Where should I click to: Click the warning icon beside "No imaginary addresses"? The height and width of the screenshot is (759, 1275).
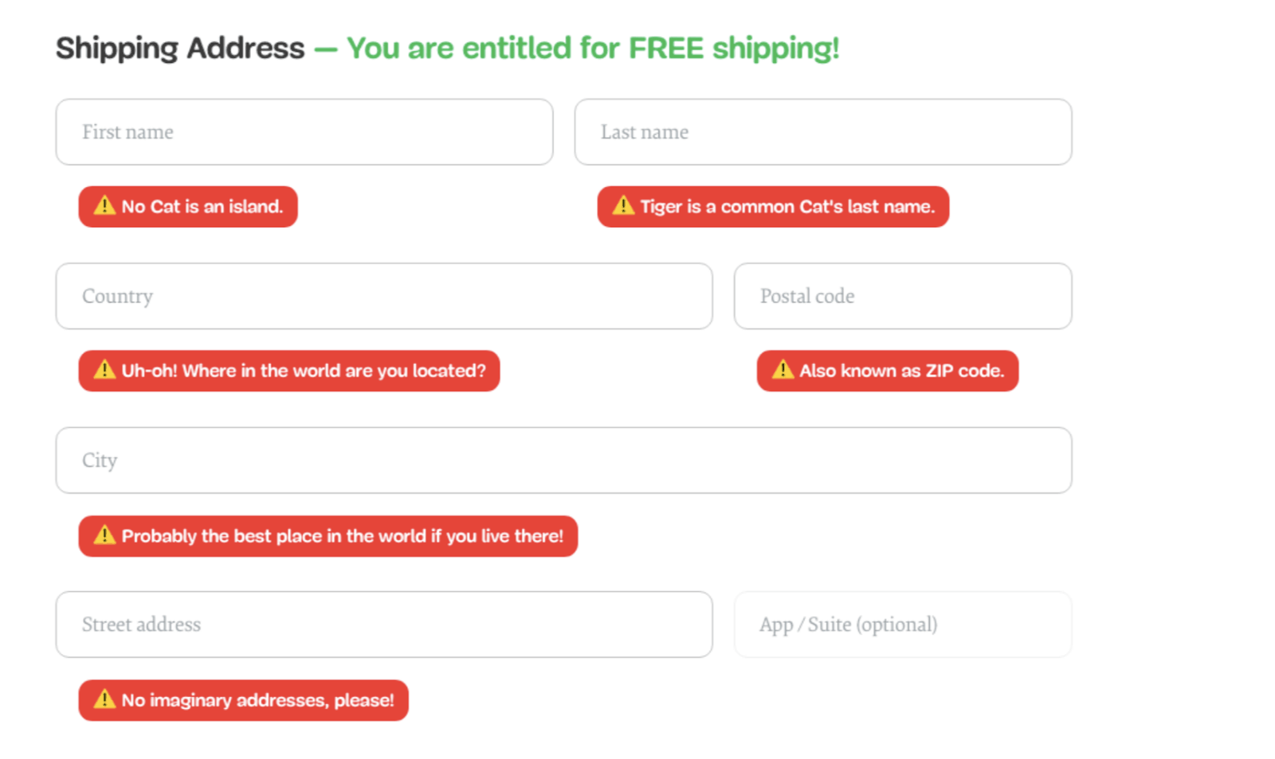(x=104, y=699)
